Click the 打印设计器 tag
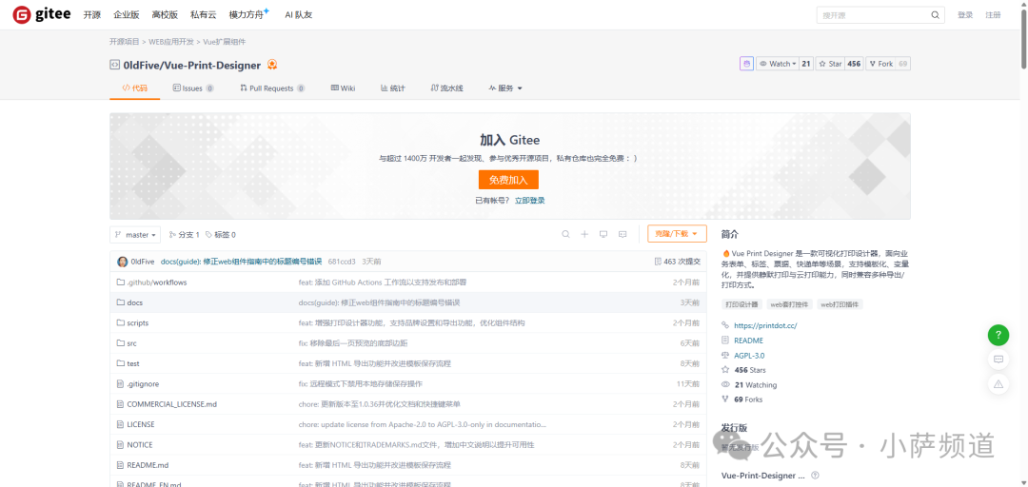Image resolution: width=1028 pixels, height=487 pixels. 741,304
